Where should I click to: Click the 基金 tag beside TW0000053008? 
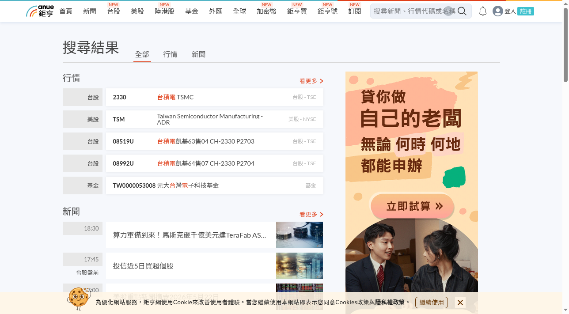click(x=83, y=185)
